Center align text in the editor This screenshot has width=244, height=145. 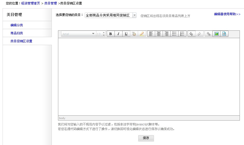point(159,34)
